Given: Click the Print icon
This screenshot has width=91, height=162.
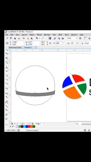Looking at the screenshot, I should coord(19,38).
